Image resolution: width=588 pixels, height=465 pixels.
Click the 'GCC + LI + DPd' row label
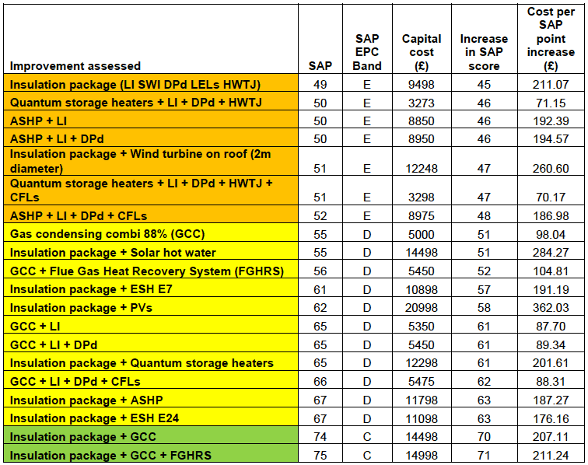53,345
